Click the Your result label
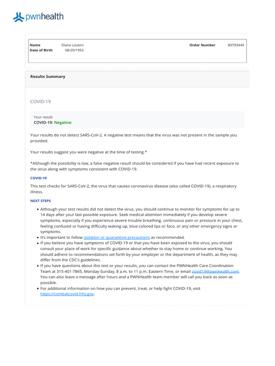 pyautogui.click(x=43, y=117)
